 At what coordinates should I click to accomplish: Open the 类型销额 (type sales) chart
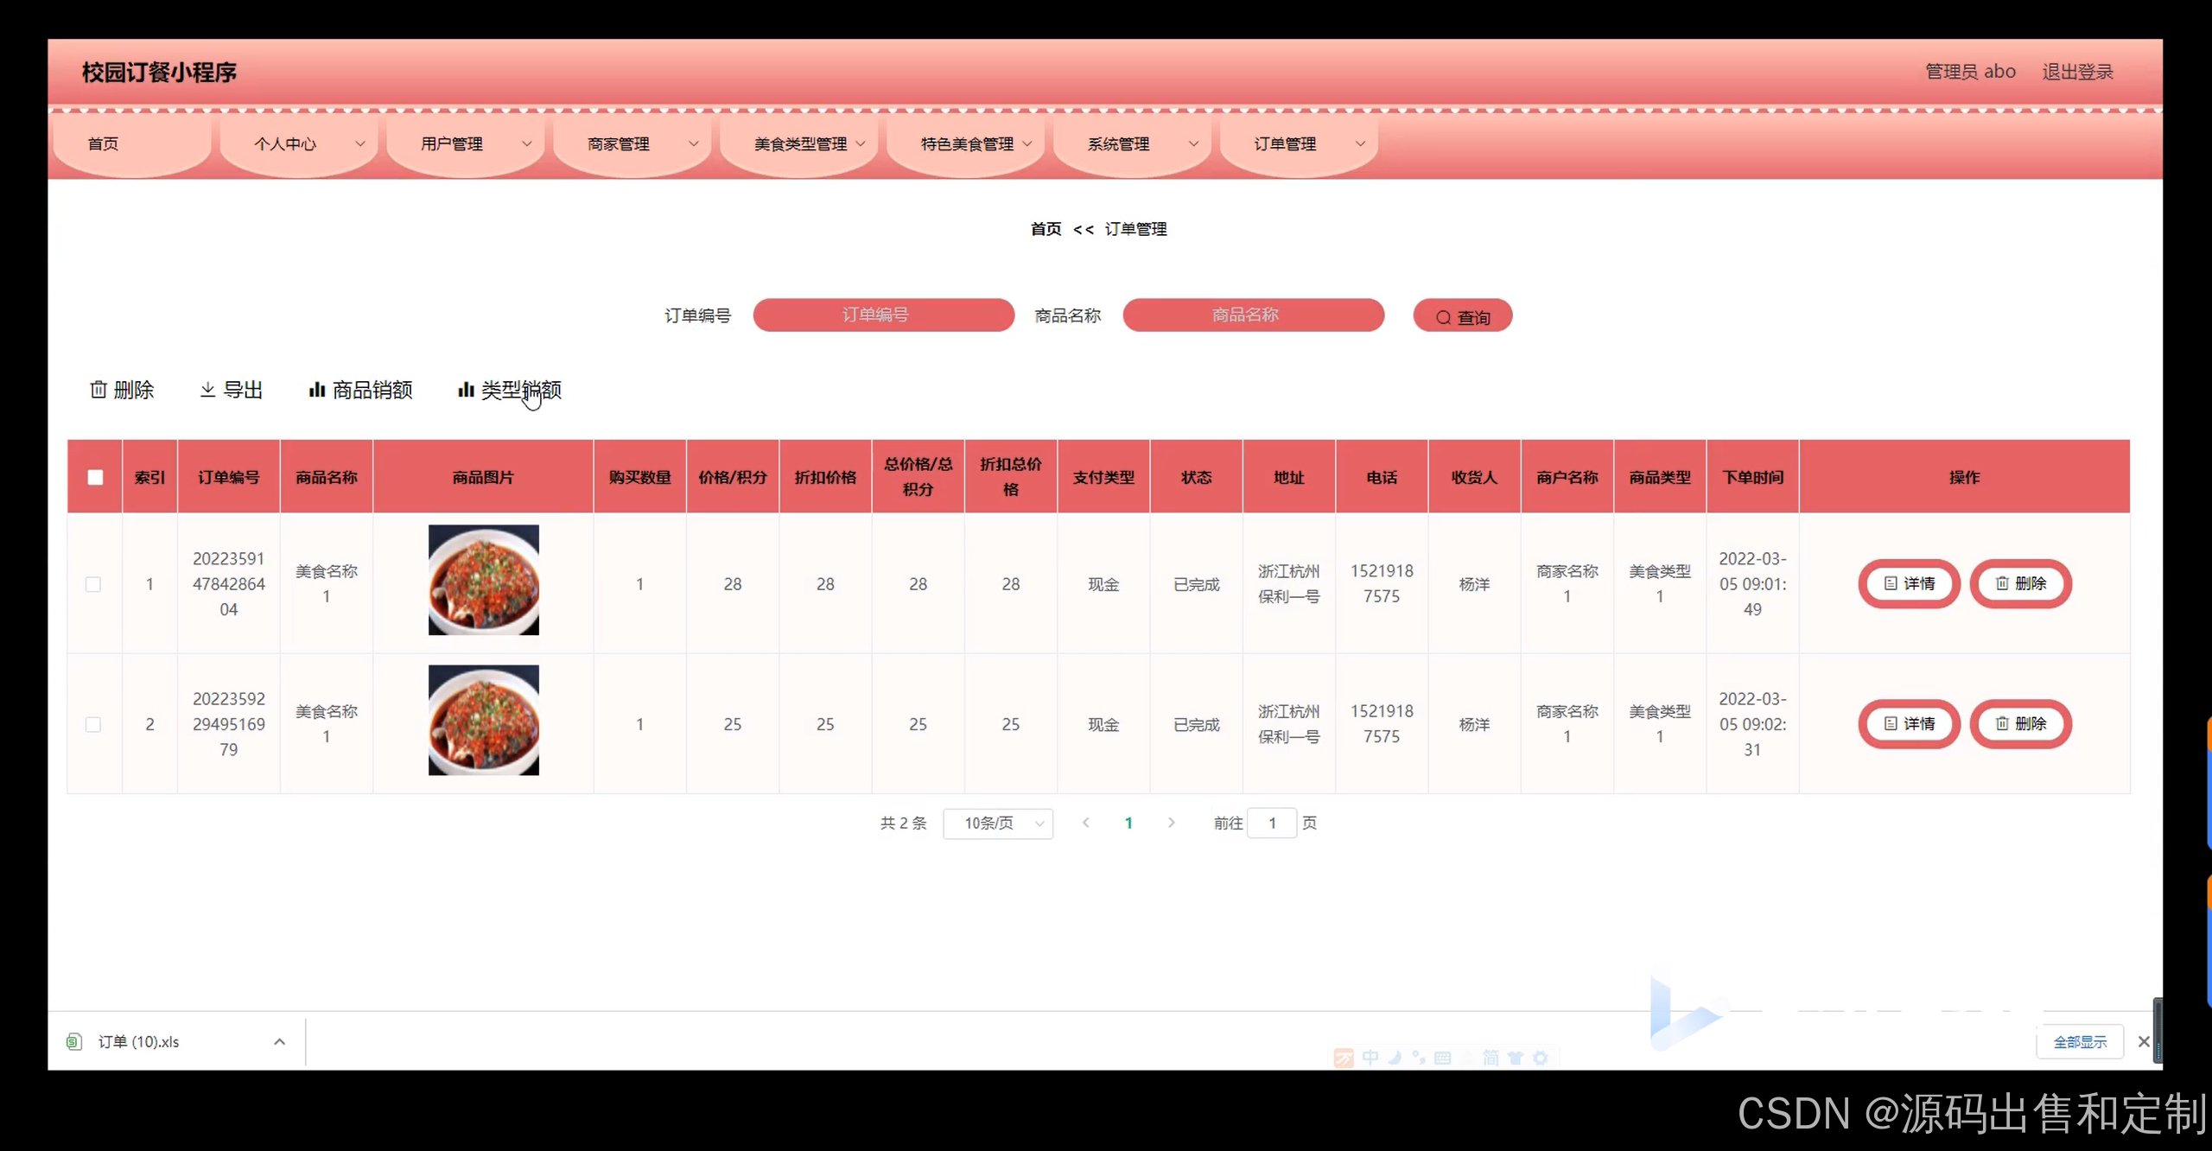click(510, 390)
